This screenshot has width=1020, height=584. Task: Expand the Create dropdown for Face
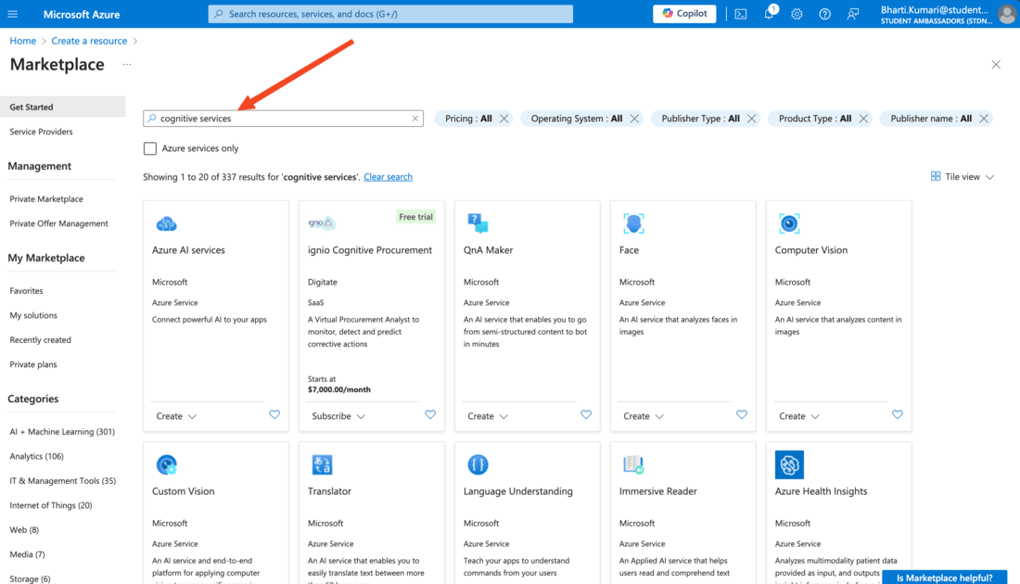tap(644, 416)
